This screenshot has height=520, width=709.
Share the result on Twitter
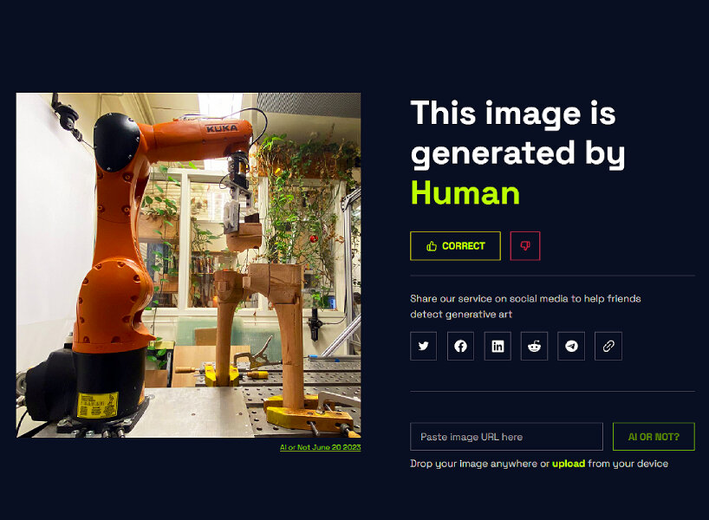click(x=423, y=346)
